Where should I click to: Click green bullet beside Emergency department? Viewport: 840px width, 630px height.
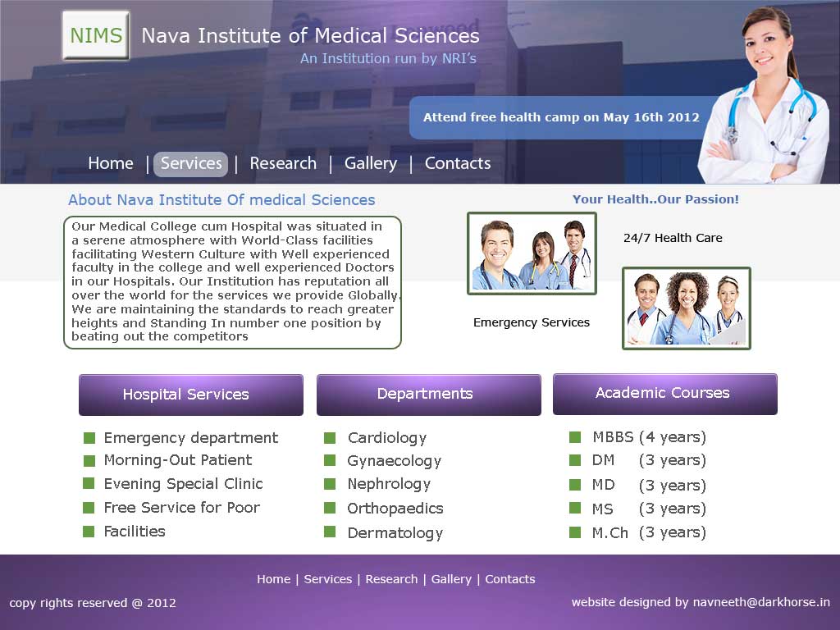pyautogui.click(x=89, y=438)
